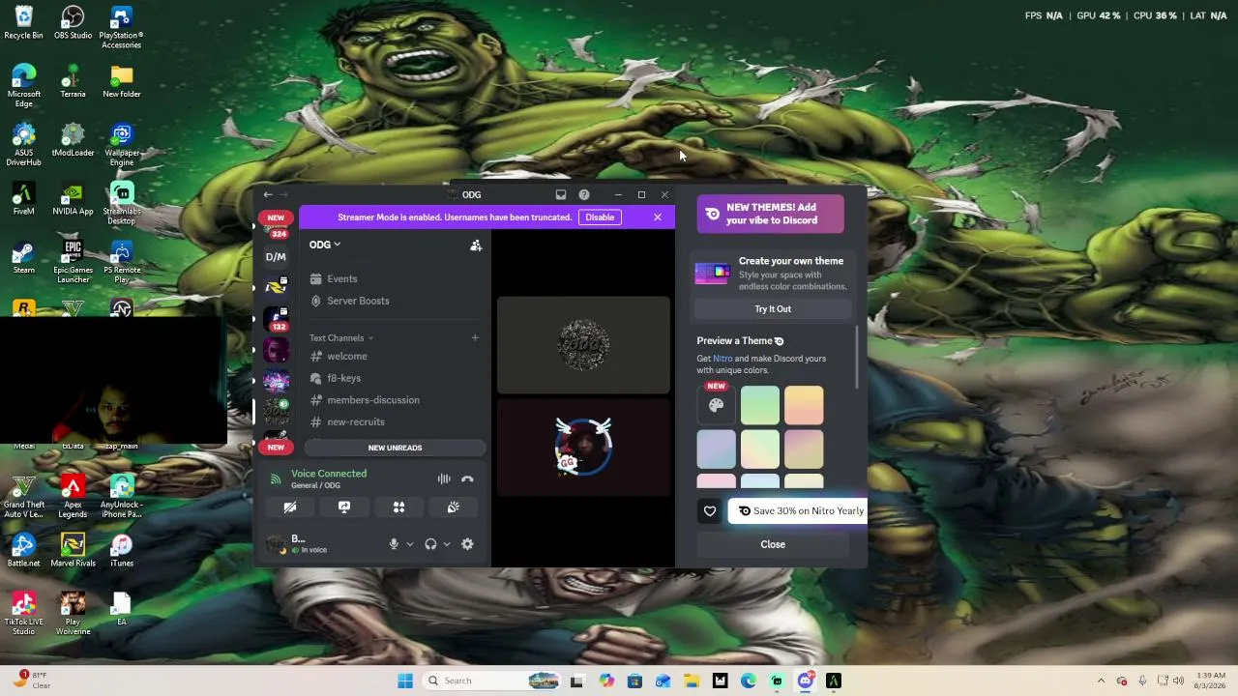Viewport: 1238px width, 696px height.
Task: Open File Explorer from the taskbar
Action: point(692,681)
